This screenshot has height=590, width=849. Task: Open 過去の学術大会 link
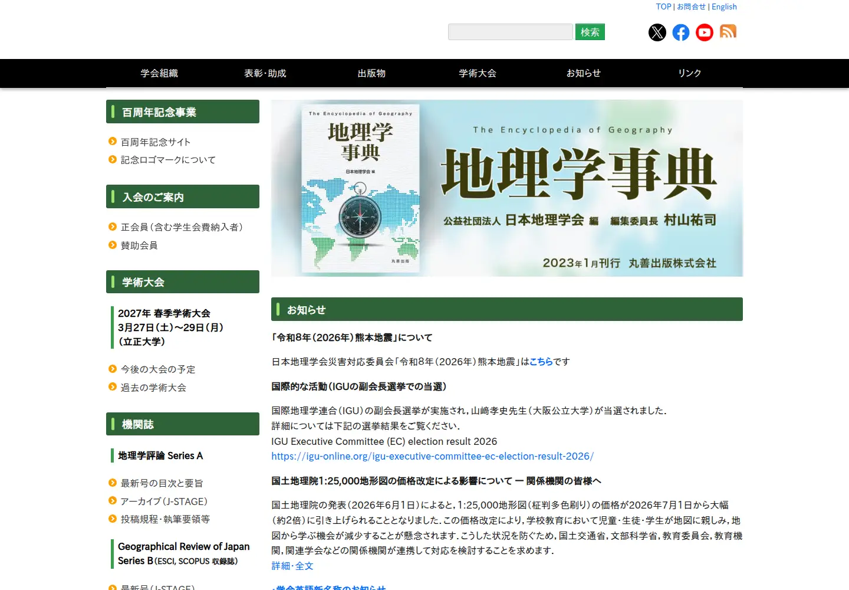coord(153,388)
